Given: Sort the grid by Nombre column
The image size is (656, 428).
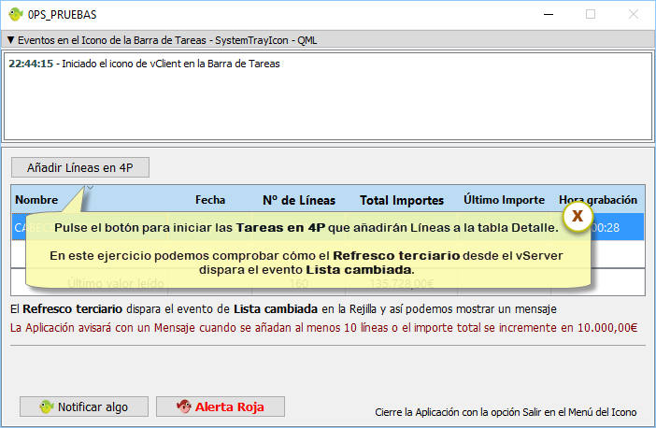Looking at the screenshot, I should (x=37, y=200).
